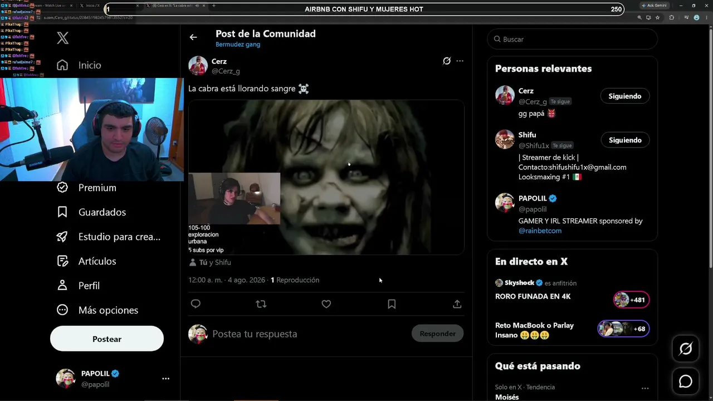
Task: Open the Artículos section
Action: coord(97,261)
